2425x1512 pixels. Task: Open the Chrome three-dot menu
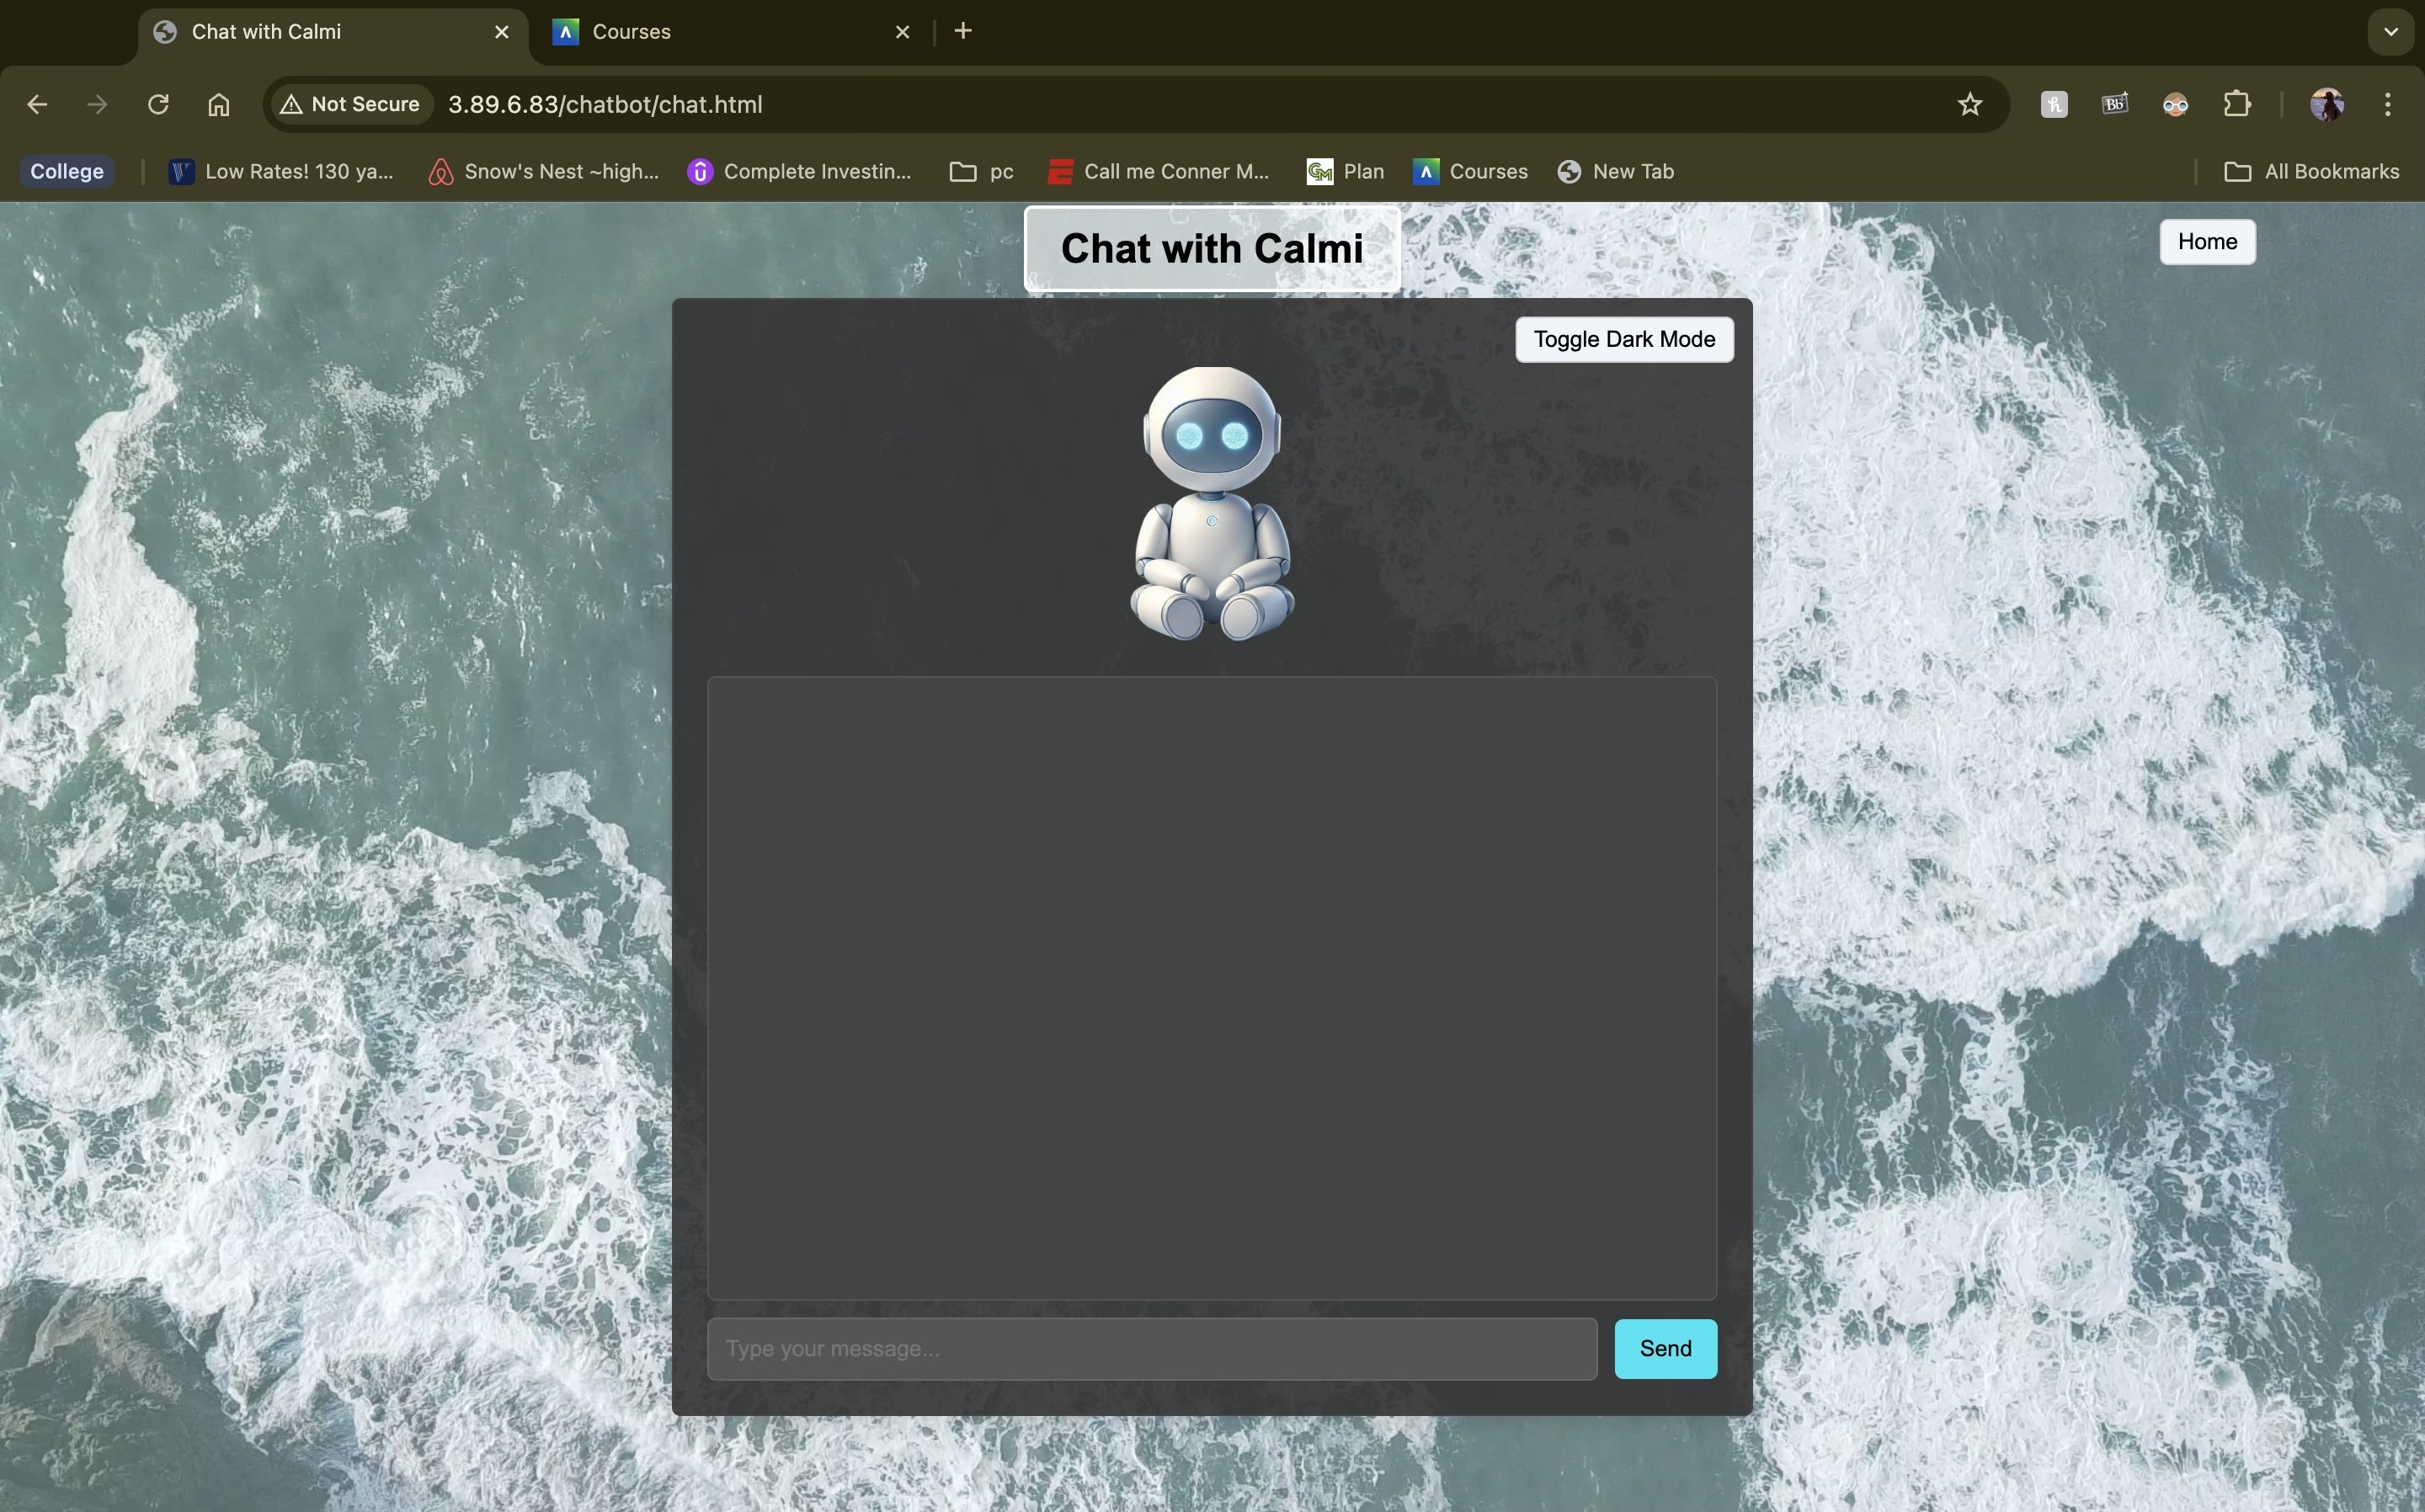[2387, 104]
